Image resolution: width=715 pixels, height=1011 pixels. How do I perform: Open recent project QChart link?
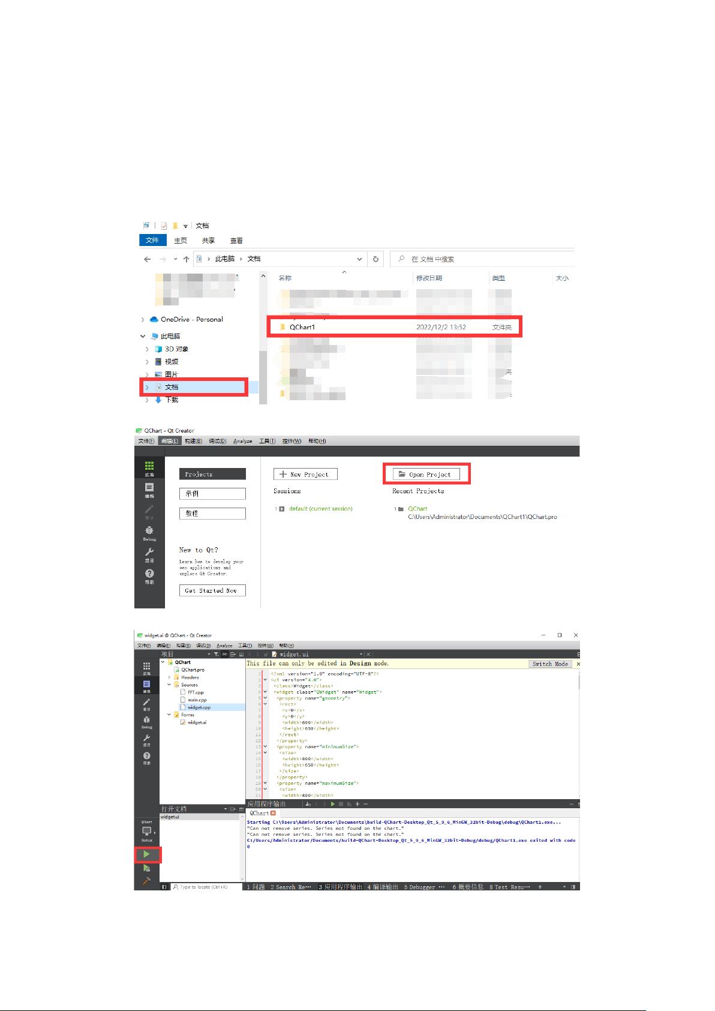click(x=417, y=509)
